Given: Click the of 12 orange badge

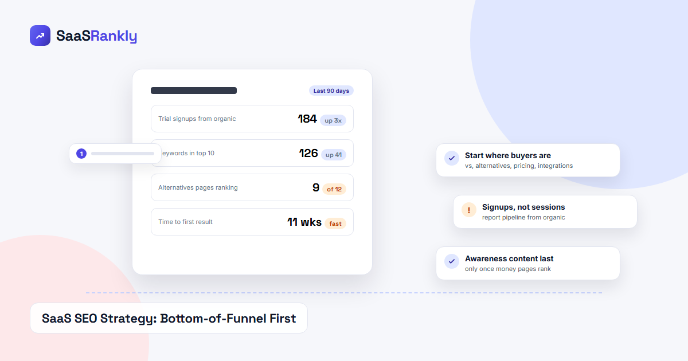Looking at the screenshot, I should tap(334, 189).
